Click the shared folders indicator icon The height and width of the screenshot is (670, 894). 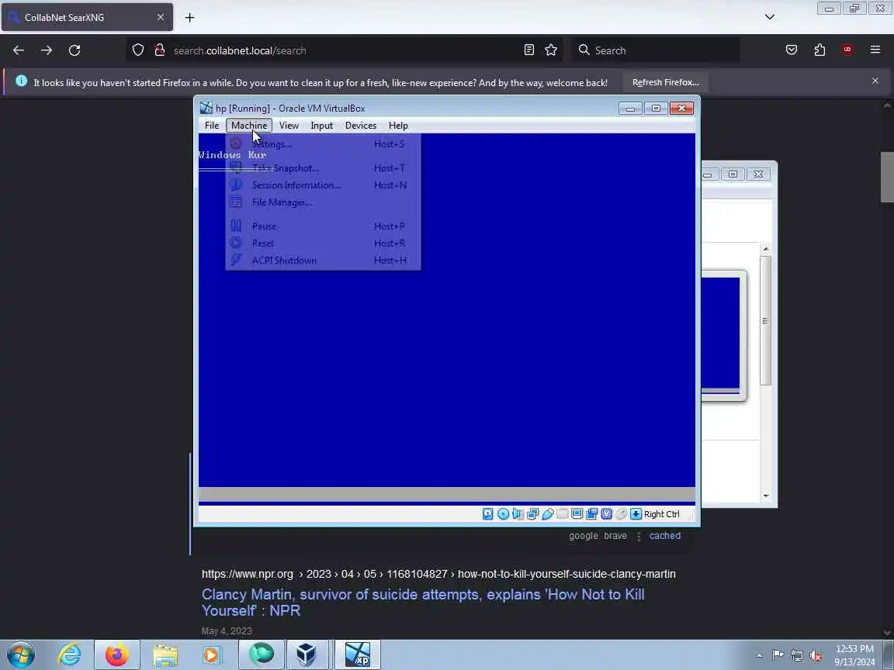(562, 514)
